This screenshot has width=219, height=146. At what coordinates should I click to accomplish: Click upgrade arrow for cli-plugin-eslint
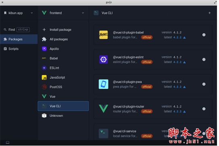coord(184,62)
